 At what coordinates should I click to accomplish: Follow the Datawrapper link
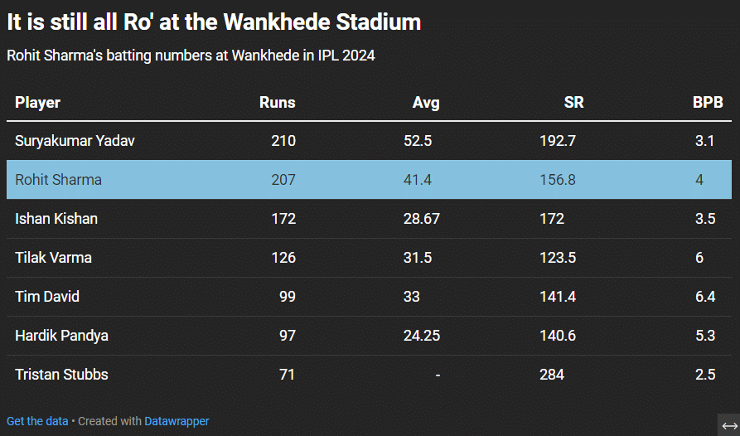(177, 421)
